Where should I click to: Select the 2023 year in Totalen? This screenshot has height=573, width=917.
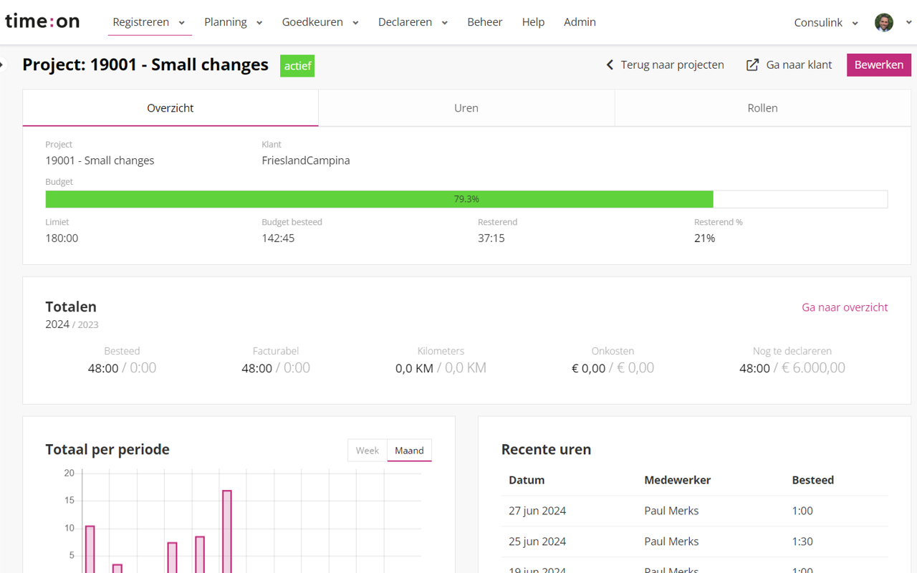pos(88,324)
